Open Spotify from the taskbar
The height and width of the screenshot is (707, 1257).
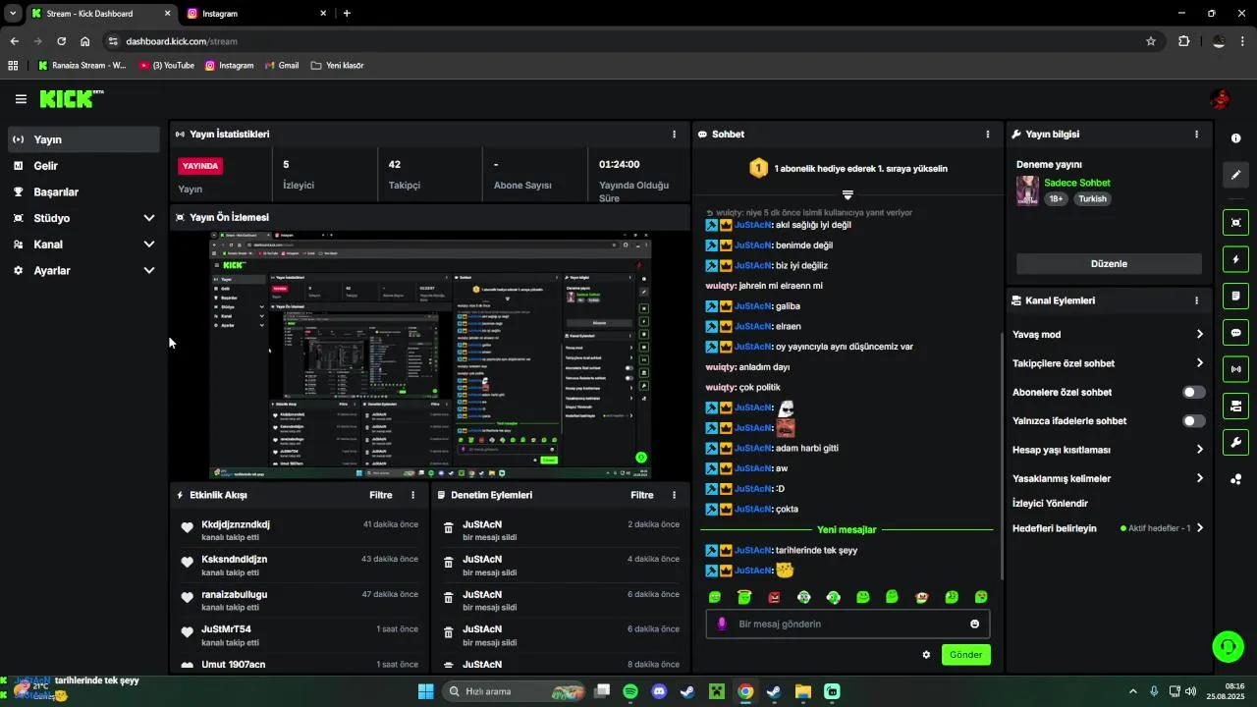630,691
